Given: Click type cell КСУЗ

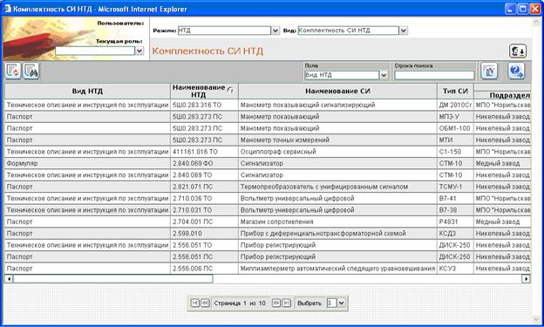Looking at the screenshot, I should (x=455, y=269).
